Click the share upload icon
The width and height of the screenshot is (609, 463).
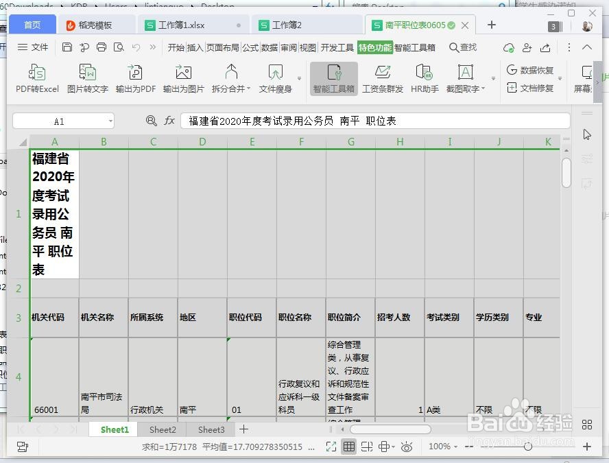point(545,48)
